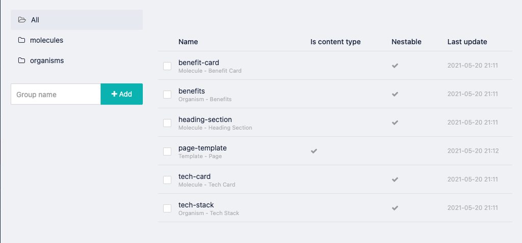Focus the Group name input field

(x=56, y=94)
